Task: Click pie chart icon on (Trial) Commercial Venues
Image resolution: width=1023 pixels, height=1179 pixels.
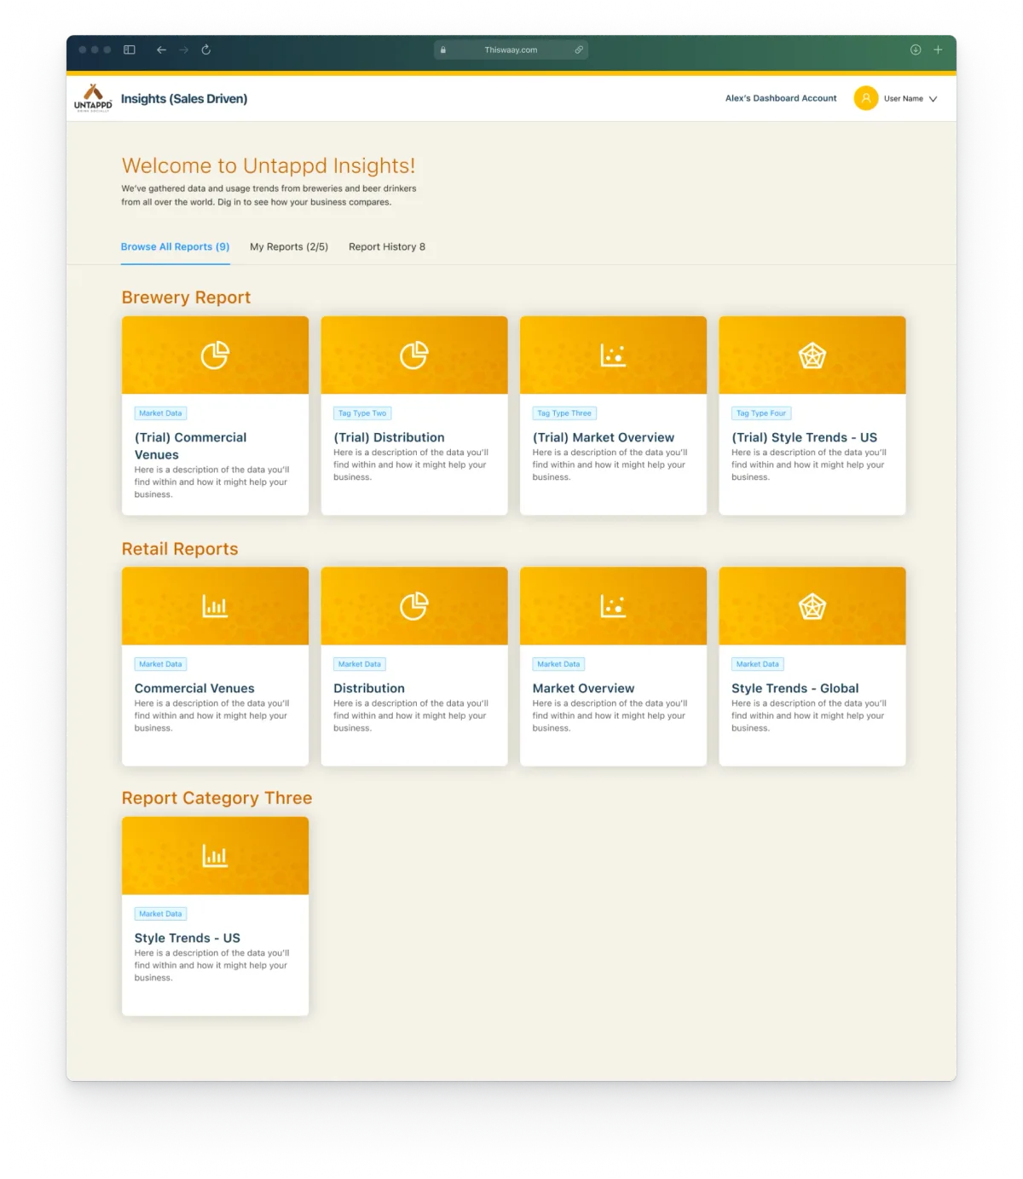Action: coord(215,355)
